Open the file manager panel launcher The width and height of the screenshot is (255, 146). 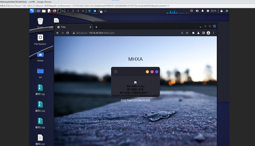pyautogui.click(x=44, y=11)
